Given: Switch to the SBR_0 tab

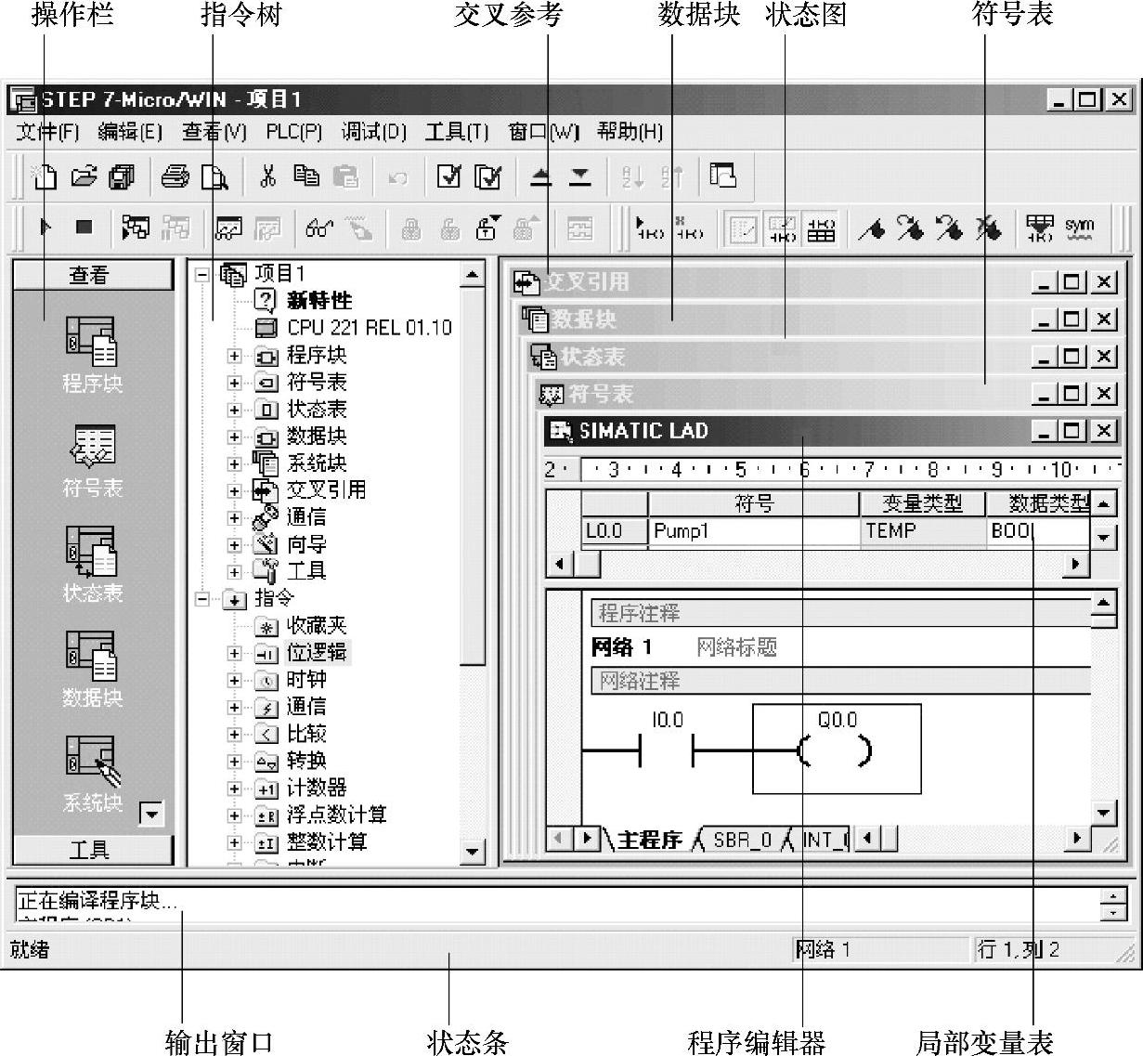Looking at the screenshot, I should click(x=742, y=840).
